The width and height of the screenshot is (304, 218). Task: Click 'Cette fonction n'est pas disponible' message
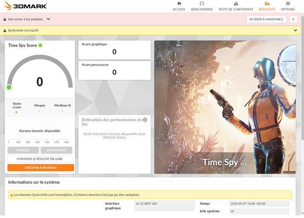coord(115,136)
